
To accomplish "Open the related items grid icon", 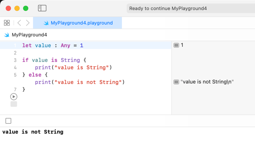I will (7, 22).
